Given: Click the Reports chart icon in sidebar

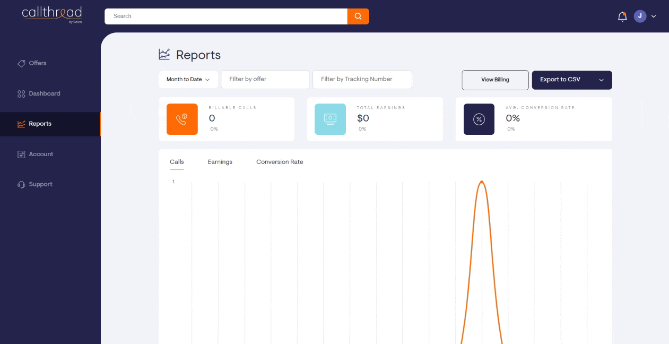Looking at the screenshot, I should tap(21, 124).
